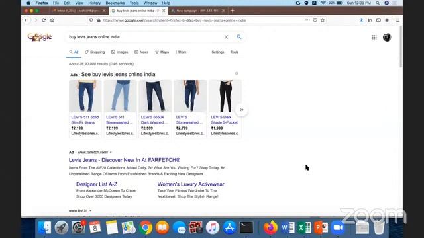Clear the Google search box text
Screen dimensions: 424x238
(x=226, y=37)
